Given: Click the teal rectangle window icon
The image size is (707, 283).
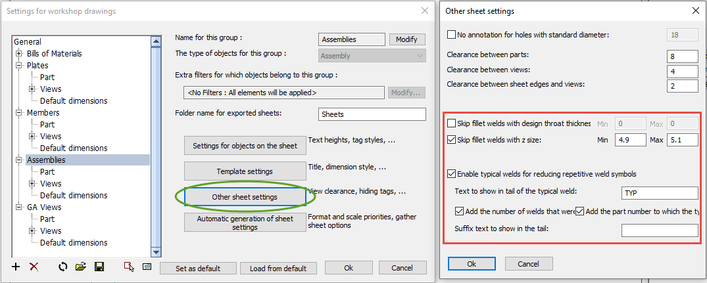Looking at the screenshot, I should (x=147, y=267).
